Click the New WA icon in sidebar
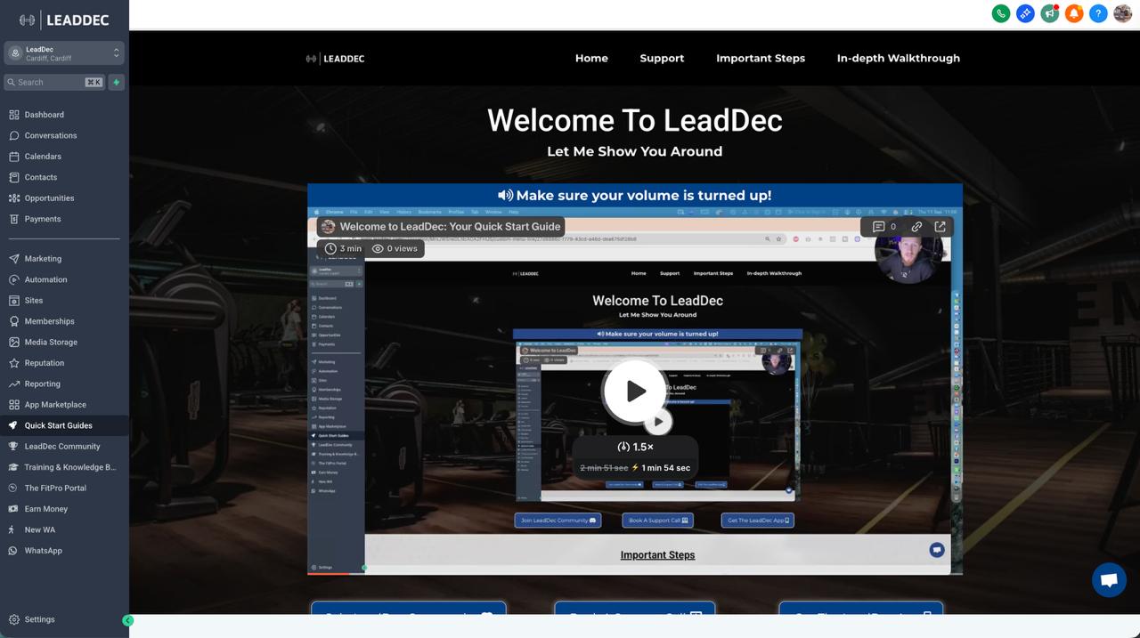 tap(12, 529)
